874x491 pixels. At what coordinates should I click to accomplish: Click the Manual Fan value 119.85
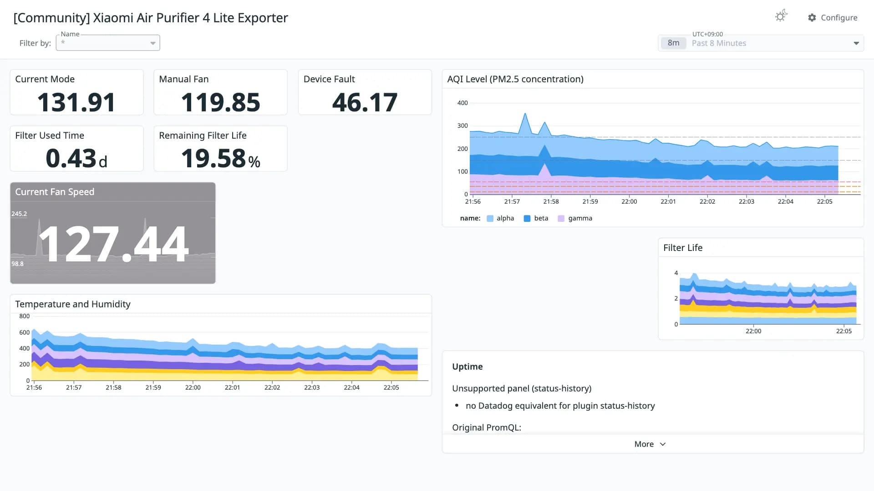[221, 102]
